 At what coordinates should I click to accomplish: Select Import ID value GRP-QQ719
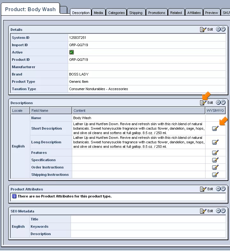[x=79, y=45]
